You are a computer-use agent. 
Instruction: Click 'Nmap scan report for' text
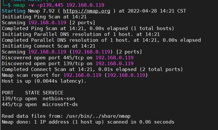[x=31, y=75]
